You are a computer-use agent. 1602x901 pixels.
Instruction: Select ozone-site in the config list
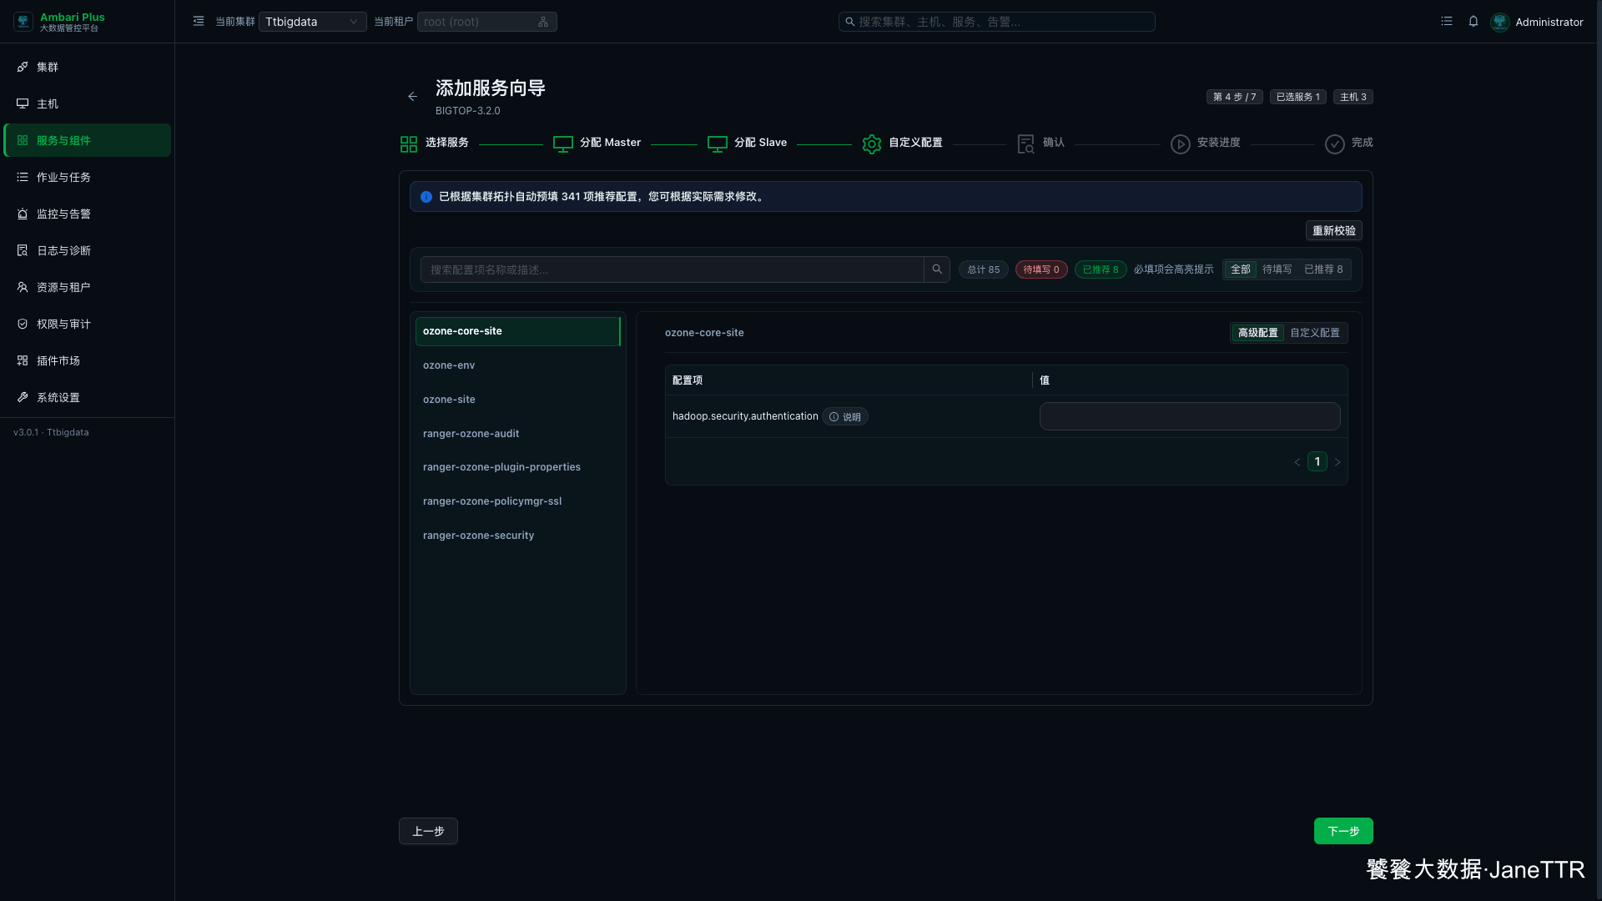coord(518,400)
